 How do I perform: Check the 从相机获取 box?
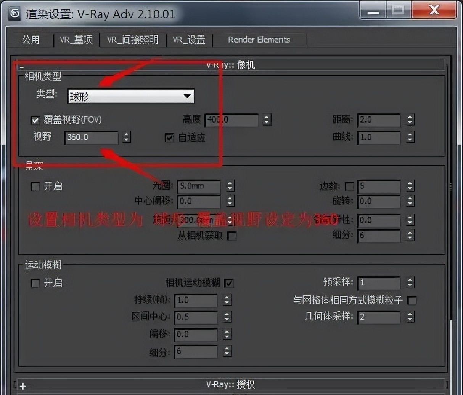pyautogui.click(x=232, y=236)
